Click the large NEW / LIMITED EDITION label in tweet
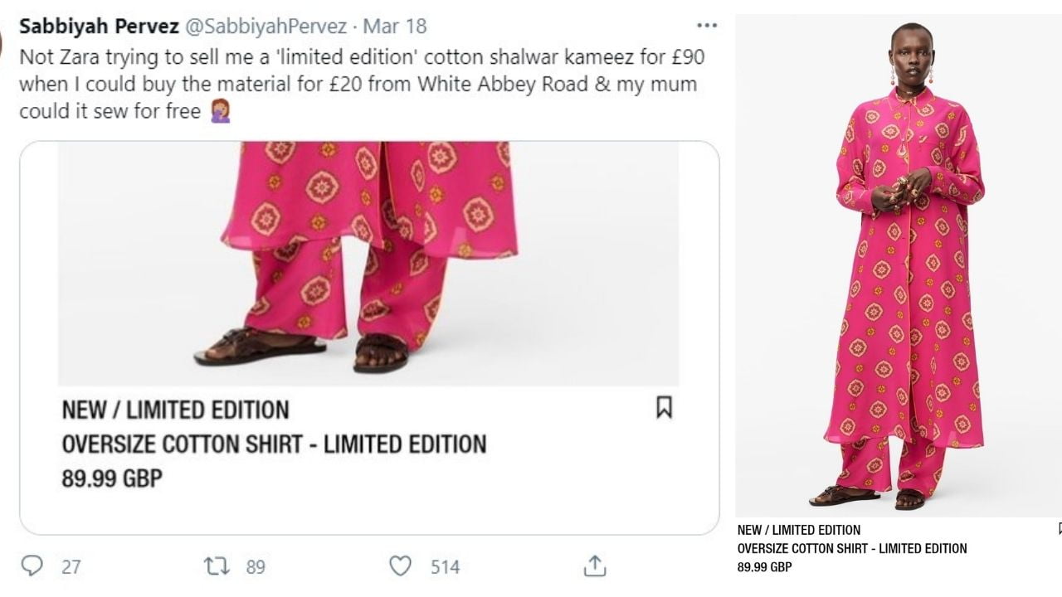This screenshot has width=1062, height=597. coord(175,410)
